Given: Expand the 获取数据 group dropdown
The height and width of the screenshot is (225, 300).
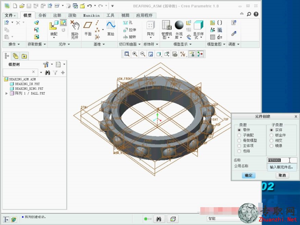Looking at the screenshot, I should click(x=37, y=44).
